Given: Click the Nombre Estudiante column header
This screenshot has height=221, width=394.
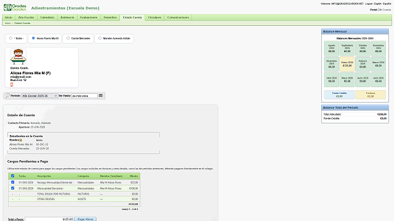Looking at the screenshot, I should pyautogui.click(x=111, y=176).
